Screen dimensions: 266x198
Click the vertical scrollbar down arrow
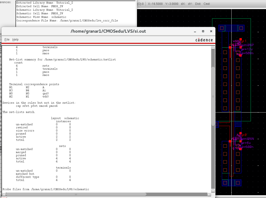point(213,190)
